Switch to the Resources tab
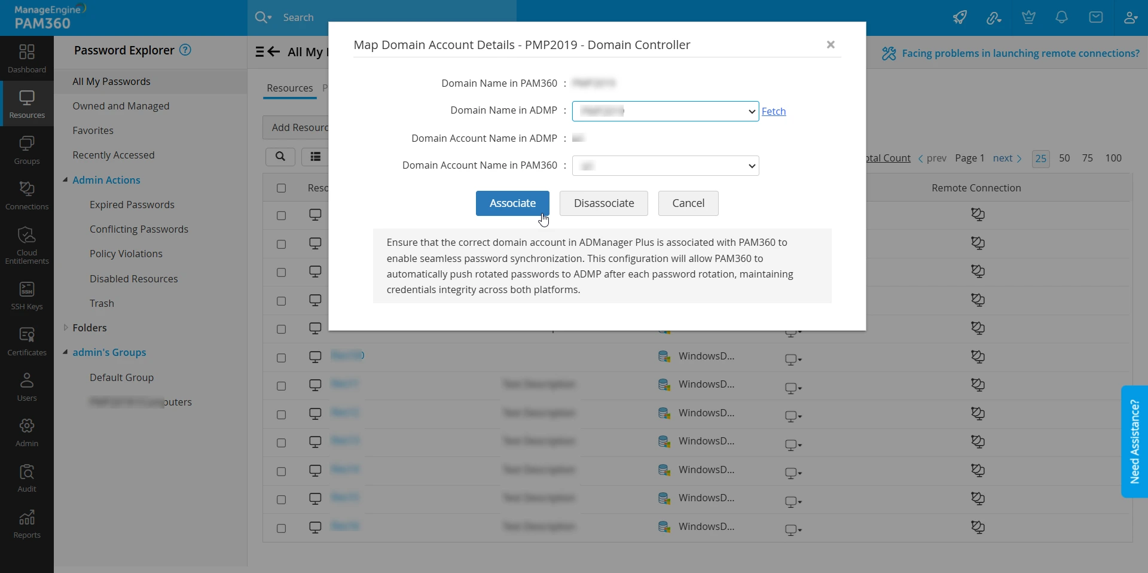This screenshot has width=1148, height=573. (x=289, y=88)
